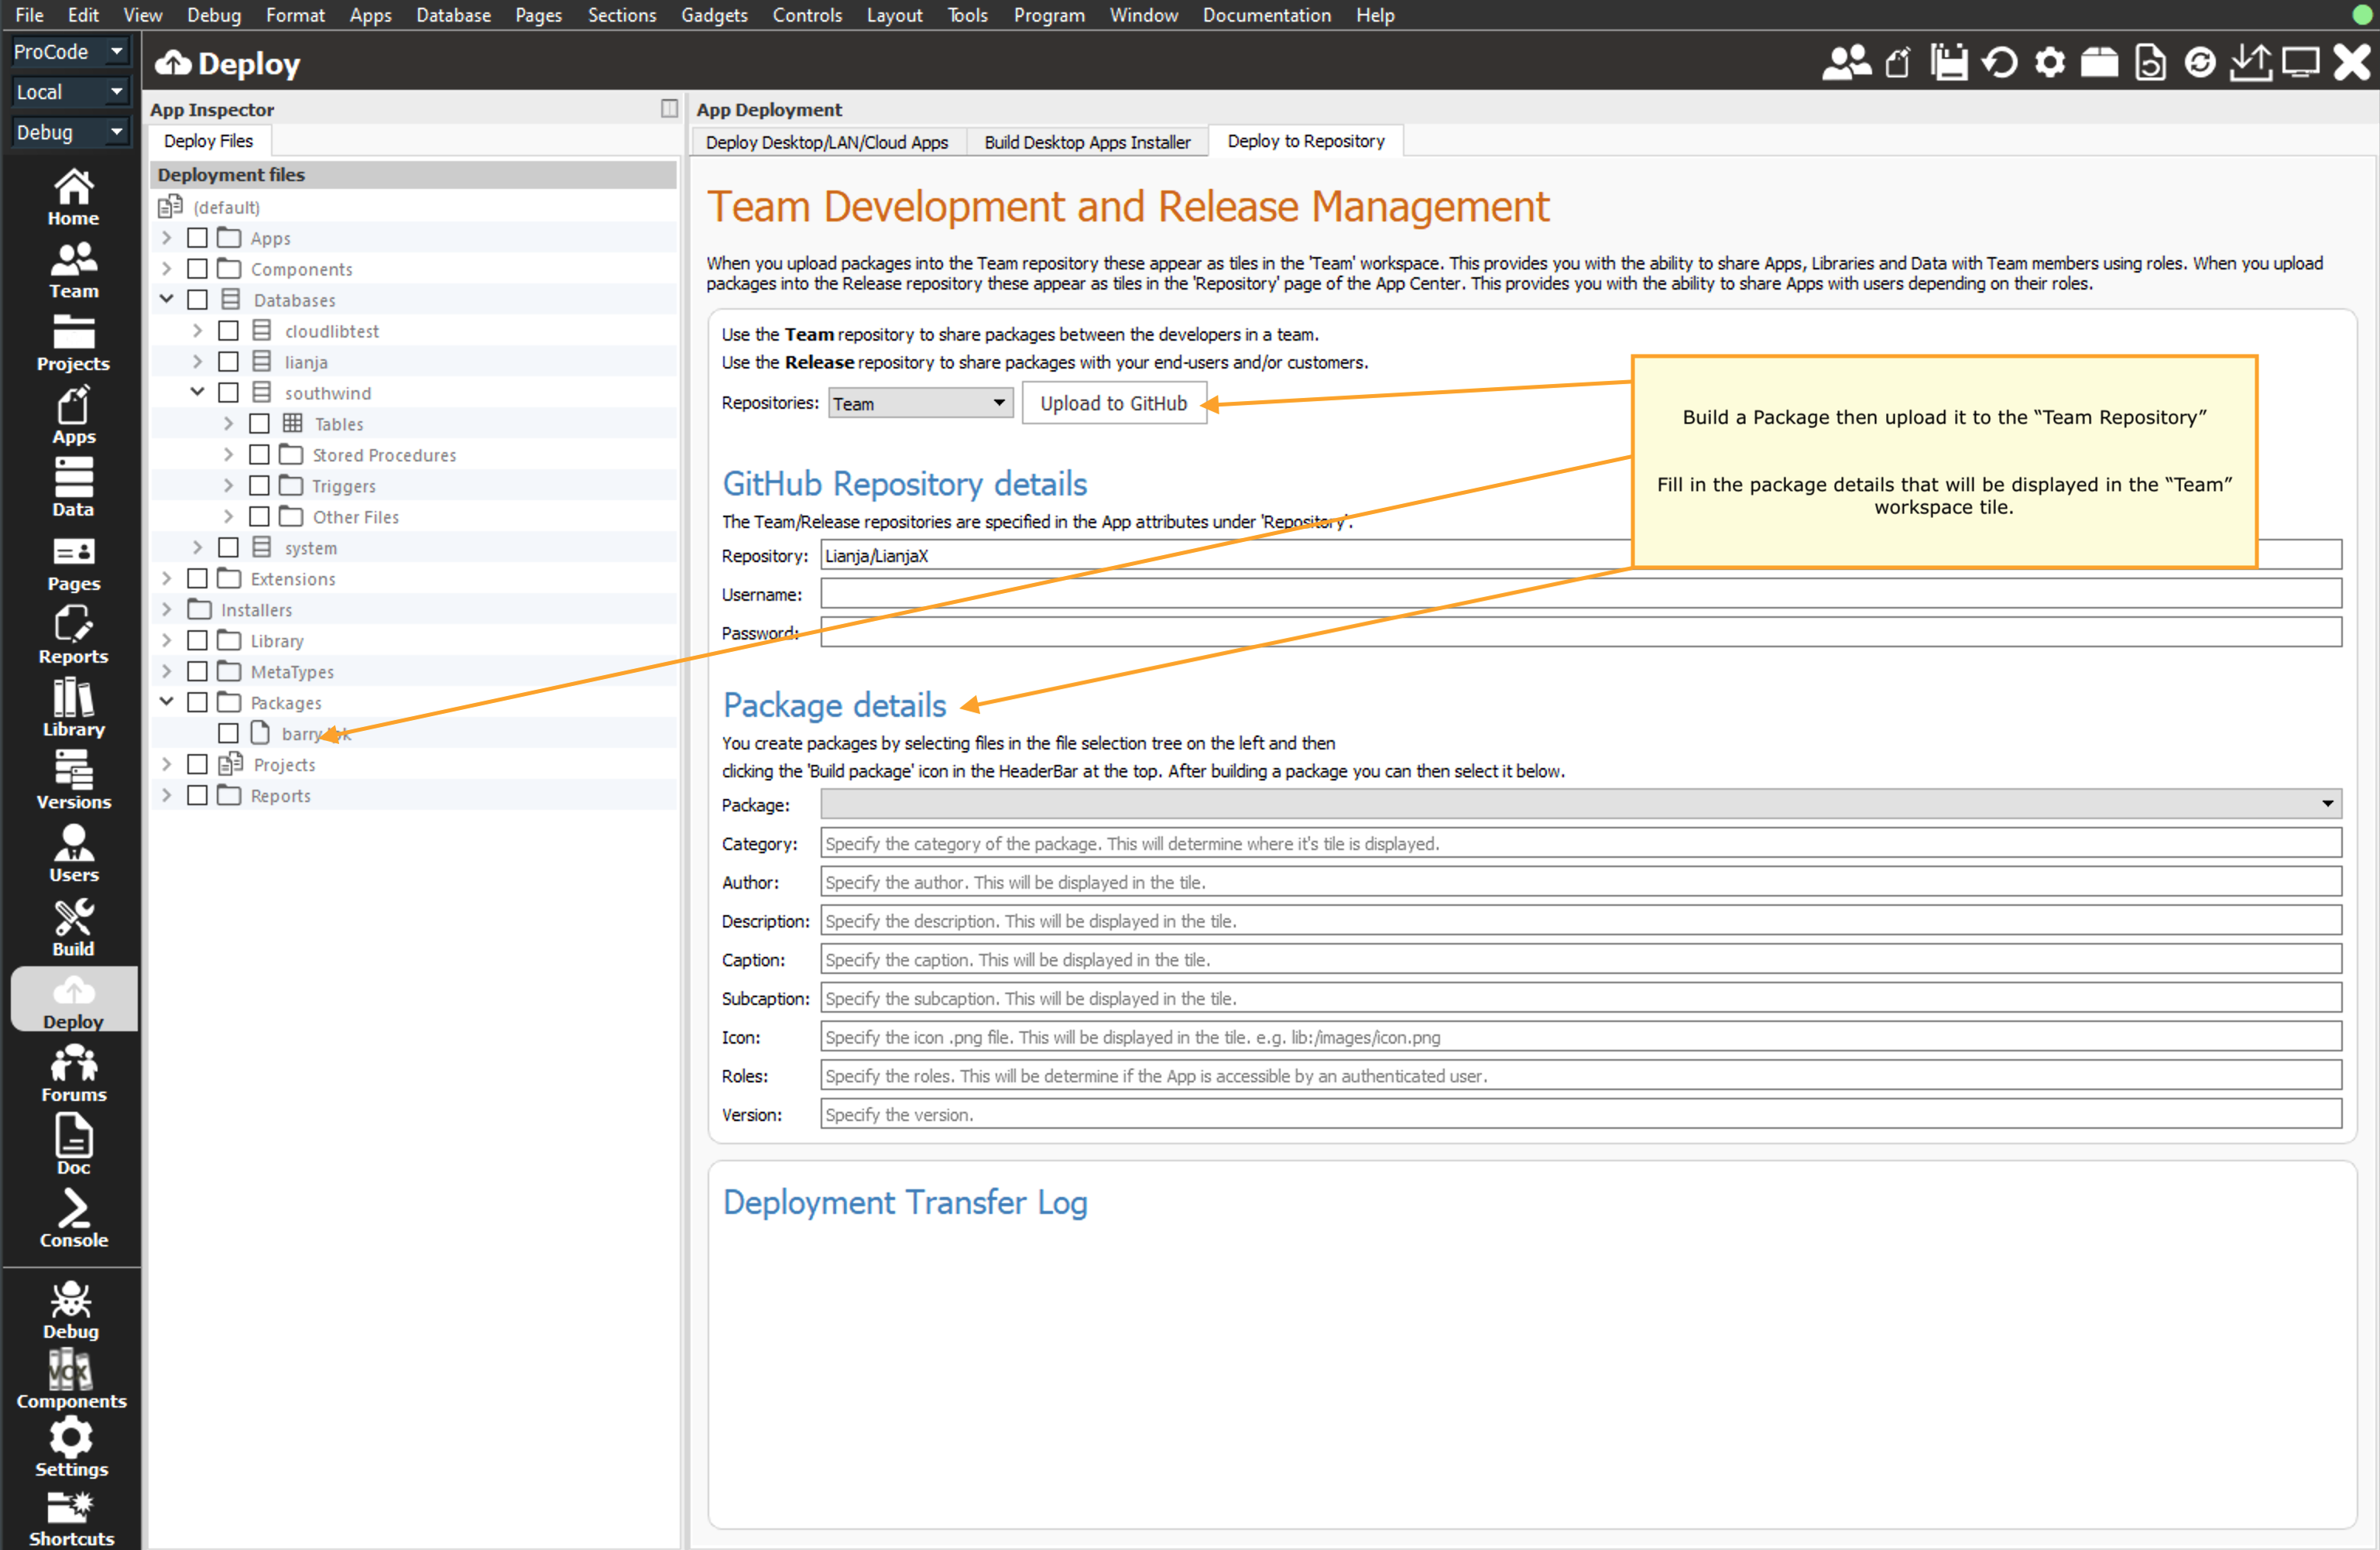This screenshot has width=2380, height=1550.
Task: Tick the Apps folder checkbox
Action: click(197, 238)
